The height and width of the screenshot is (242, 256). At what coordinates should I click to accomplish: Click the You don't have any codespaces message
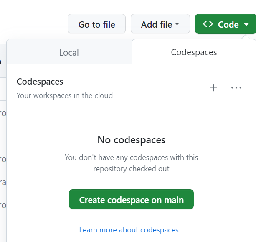[x=131, y=158]
